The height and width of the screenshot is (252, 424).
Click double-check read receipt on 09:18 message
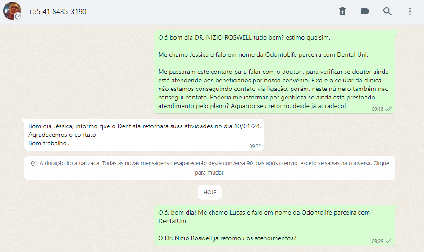pos(388,109)
